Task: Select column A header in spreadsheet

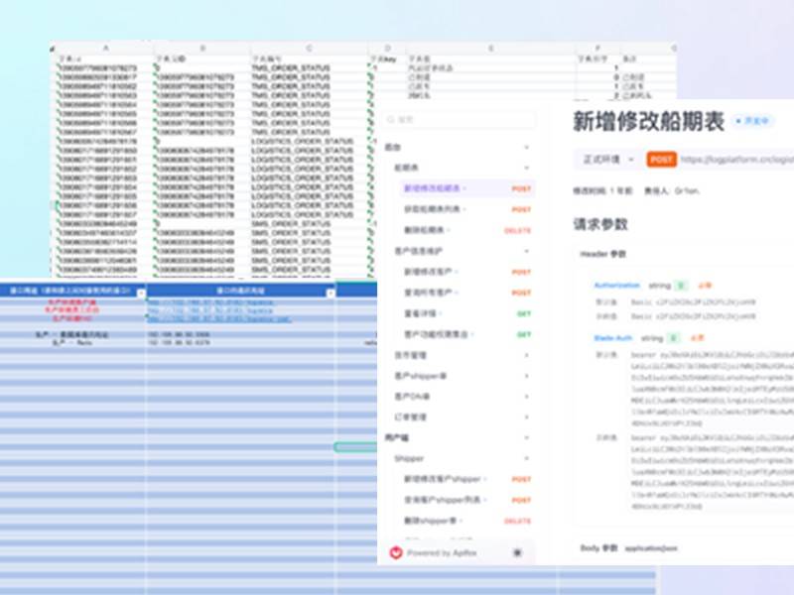Action: click(105, 48)
